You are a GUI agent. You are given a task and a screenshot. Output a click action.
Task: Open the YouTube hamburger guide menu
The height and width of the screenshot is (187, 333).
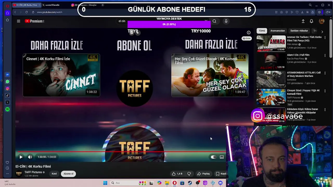coord(18,21)
